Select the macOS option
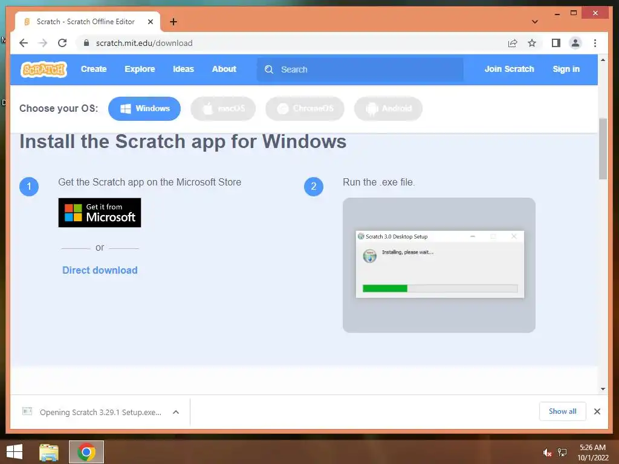 click(223, 109)
